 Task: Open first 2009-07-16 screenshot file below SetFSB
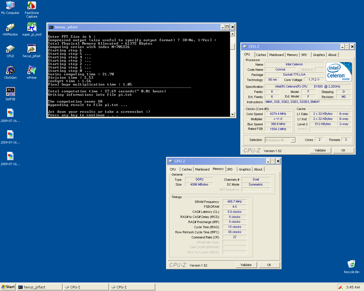(10, 116)
